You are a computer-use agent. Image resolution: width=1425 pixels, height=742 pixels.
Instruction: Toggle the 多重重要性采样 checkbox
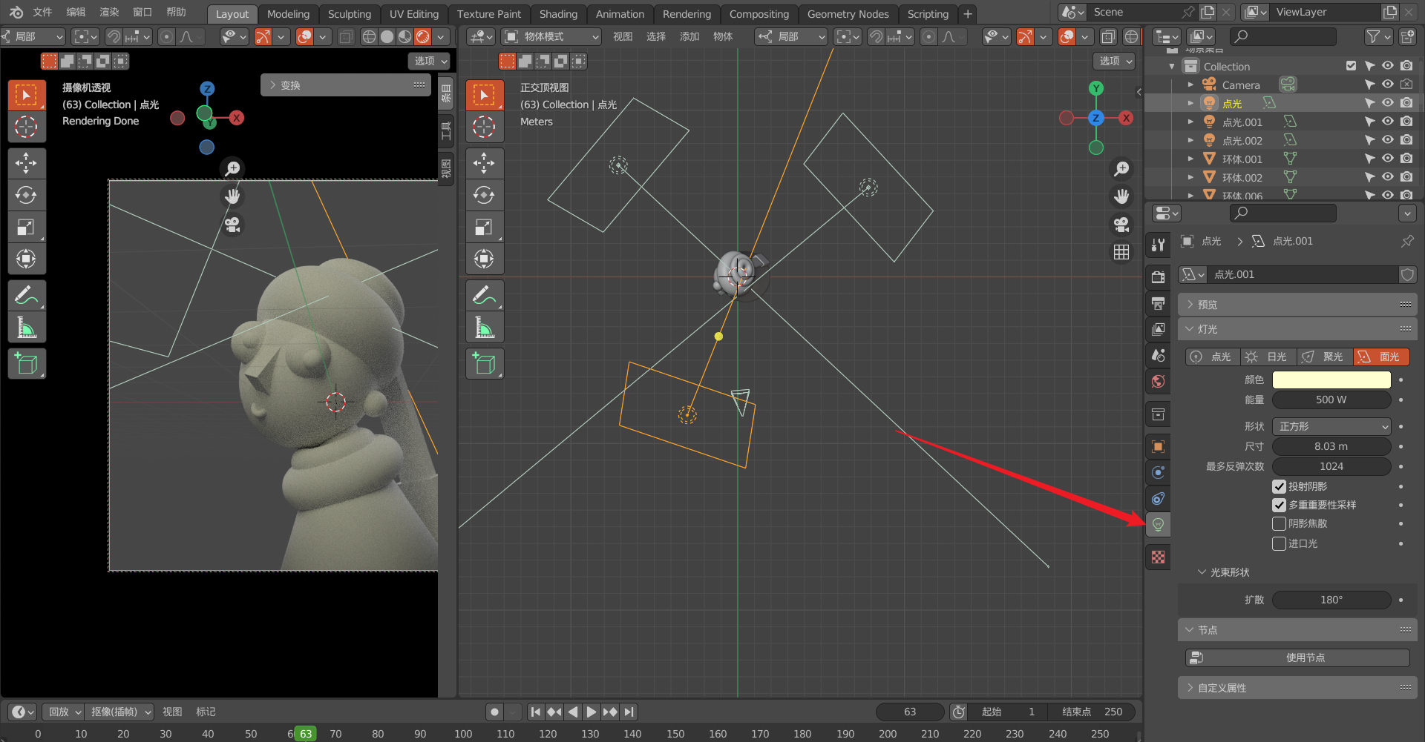coord(1279,505)
